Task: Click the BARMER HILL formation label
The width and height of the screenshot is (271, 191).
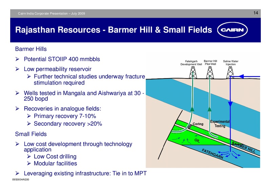Action: tap(243, 147)
